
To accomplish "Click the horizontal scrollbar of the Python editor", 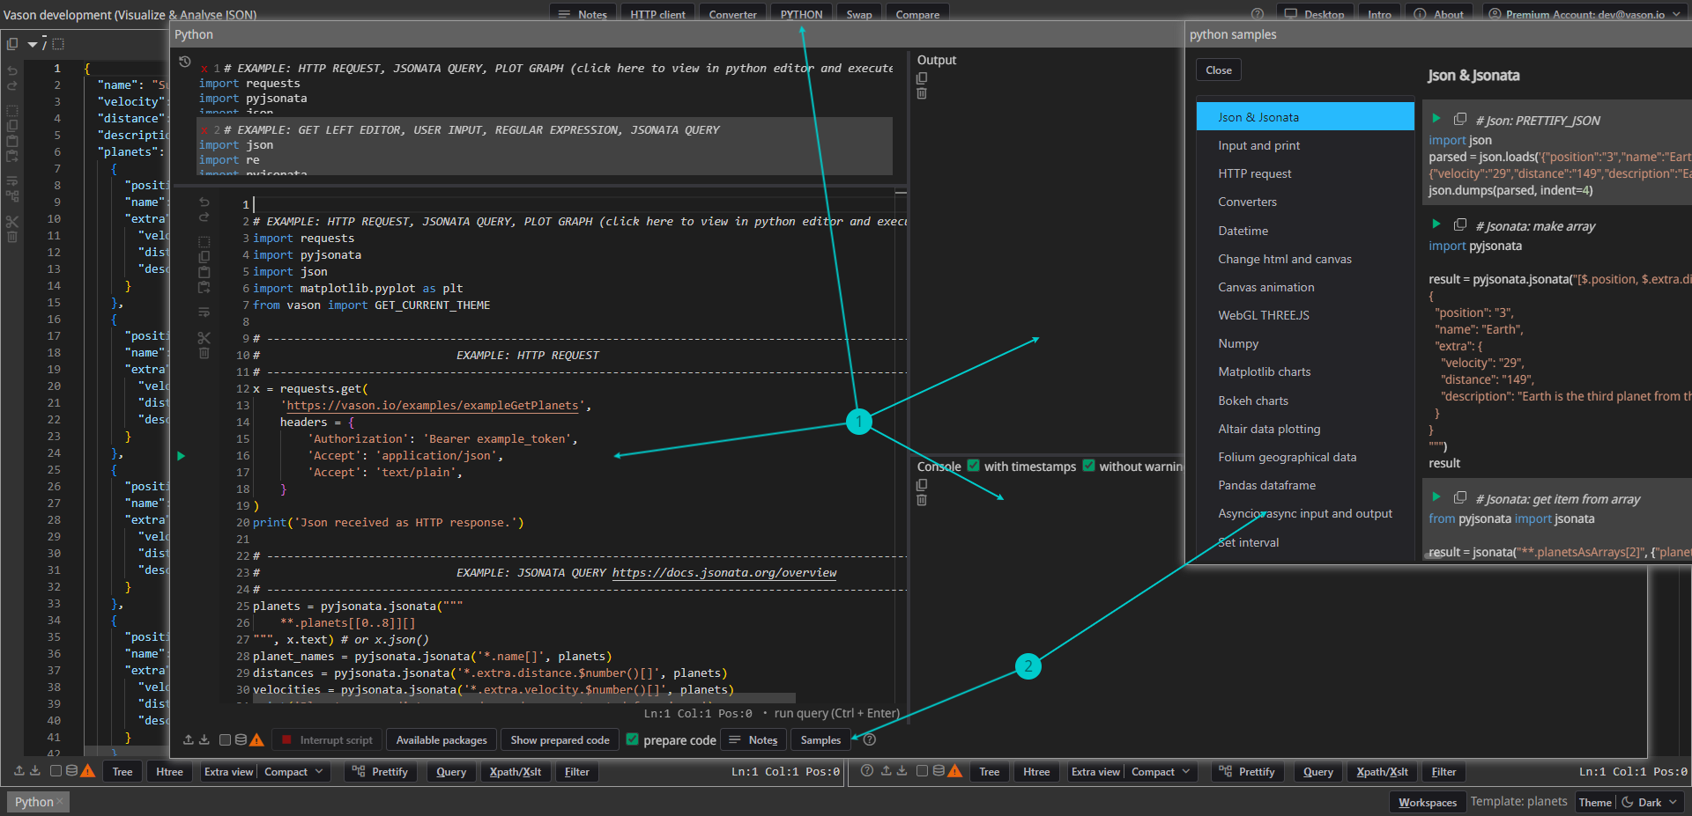I will coord(524,697).
